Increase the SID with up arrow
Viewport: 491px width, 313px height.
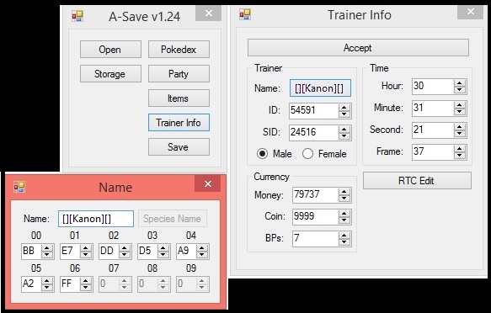click(344, 129)
